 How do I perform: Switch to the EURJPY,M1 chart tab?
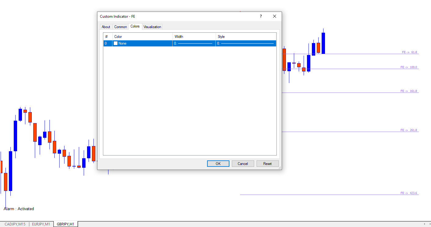tap(41, 224)
